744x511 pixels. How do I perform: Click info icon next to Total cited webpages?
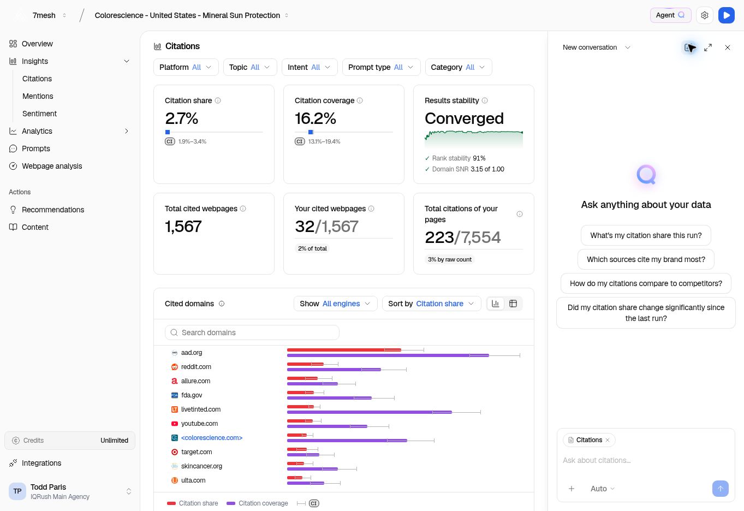243,209
